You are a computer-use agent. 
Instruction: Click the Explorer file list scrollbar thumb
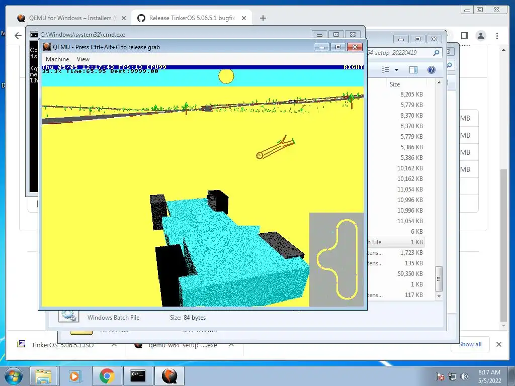click(x=439, y=278)
